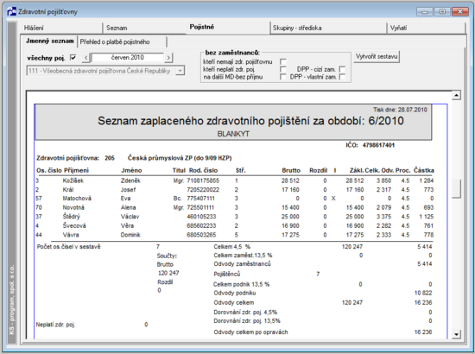Open the Vyňatí tab
This screenshot has width=475, height=354.
click(426, 28)
